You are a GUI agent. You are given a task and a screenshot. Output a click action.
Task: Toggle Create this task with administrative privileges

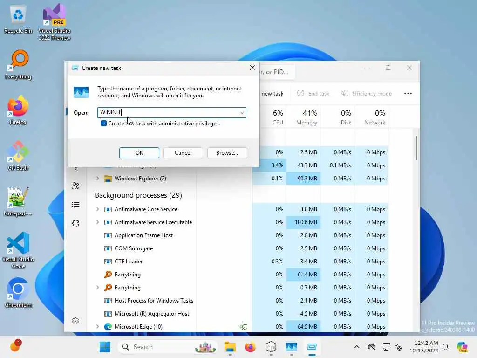(103, 123)
